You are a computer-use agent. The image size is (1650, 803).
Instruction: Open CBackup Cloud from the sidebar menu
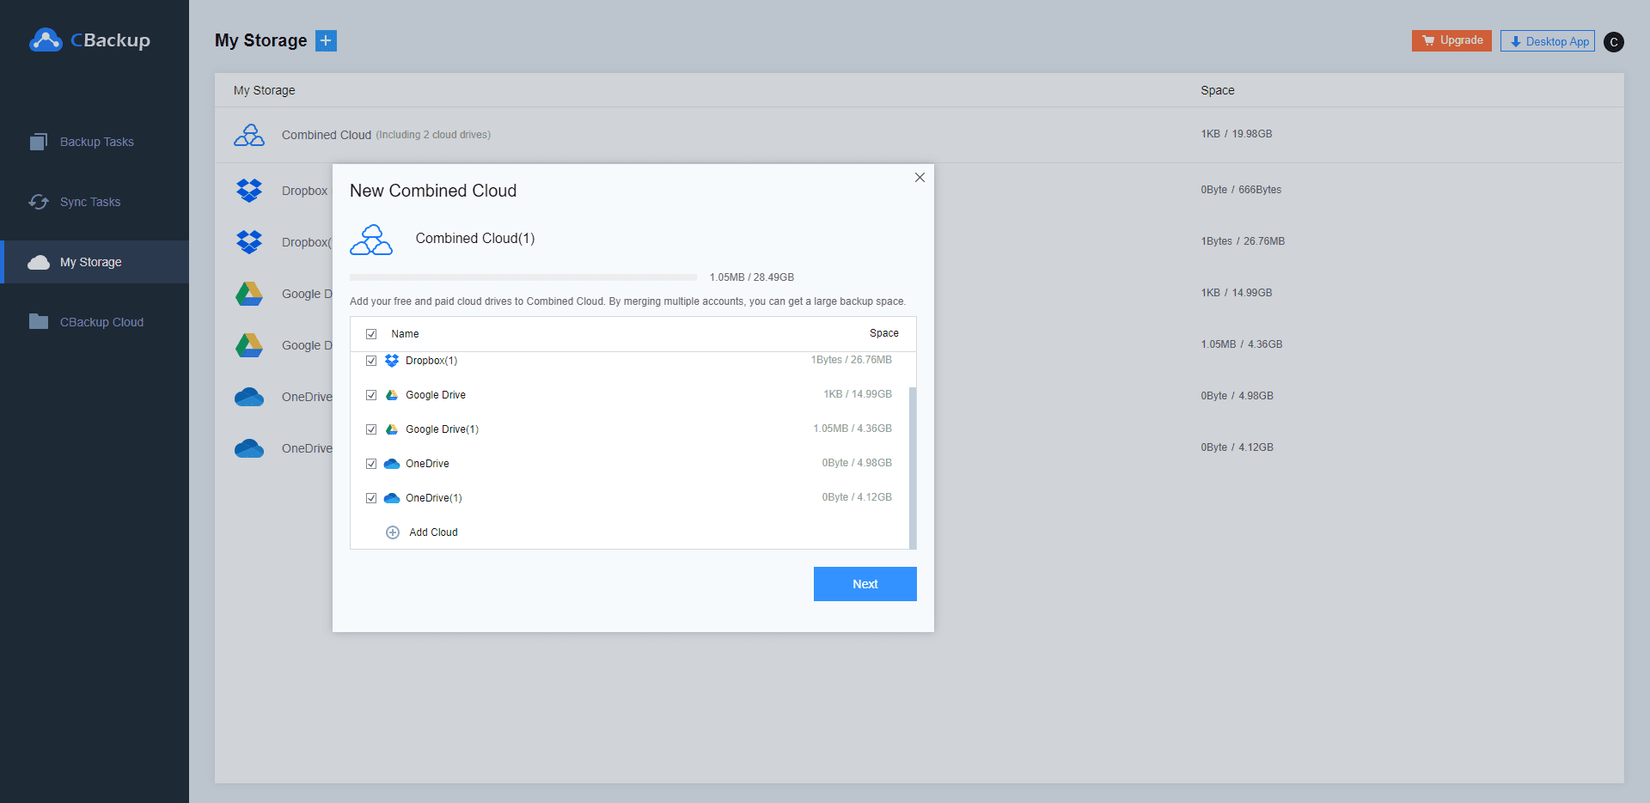101,321
